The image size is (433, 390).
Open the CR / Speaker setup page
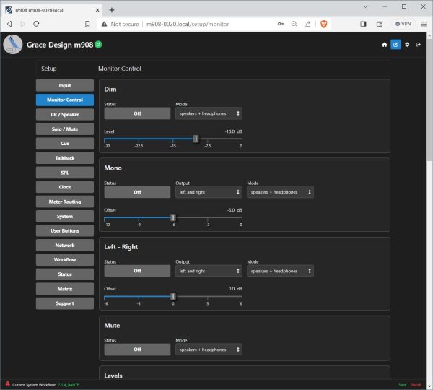(65, 115)
